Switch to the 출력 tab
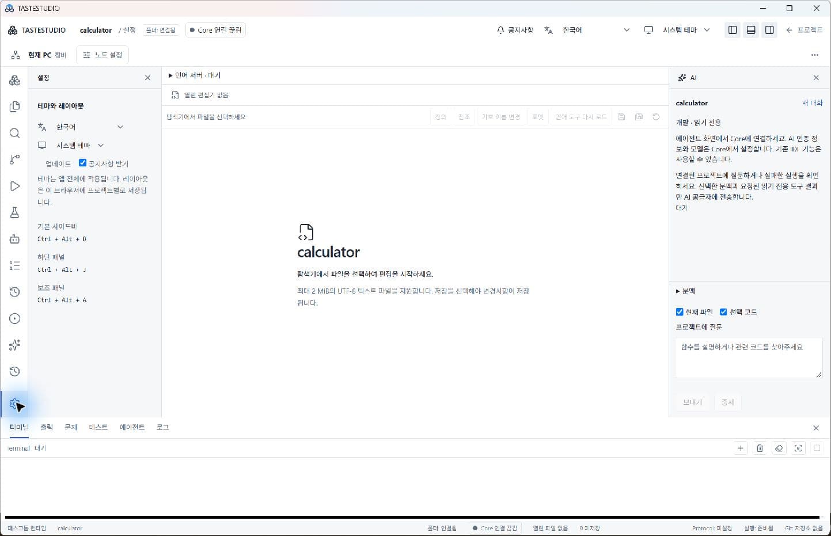Viewport: 831px width, 536px height. (47, 427)
